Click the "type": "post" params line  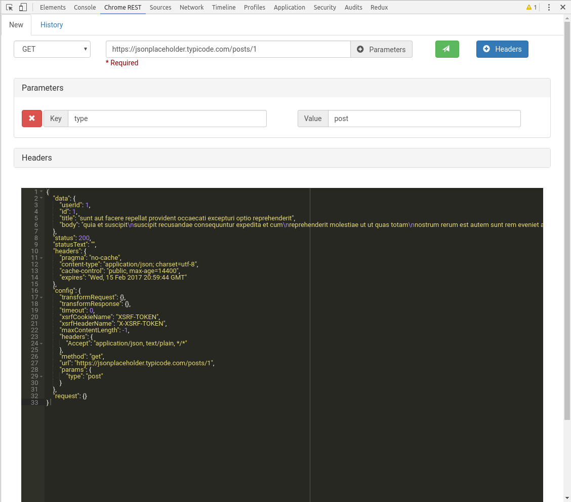click(x=85, y=376)
